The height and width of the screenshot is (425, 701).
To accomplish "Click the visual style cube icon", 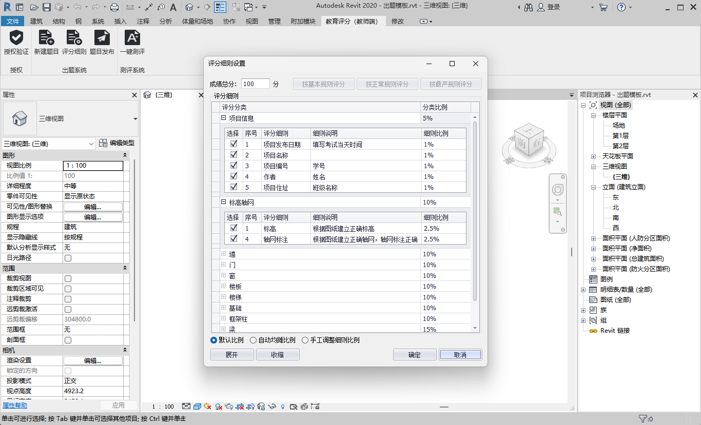I will pyautogui.click(x=197, y=407).
